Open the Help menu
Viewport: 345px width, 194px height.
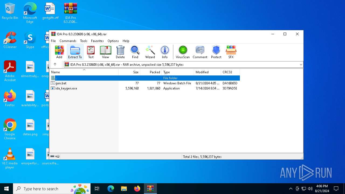pos(126,41)
